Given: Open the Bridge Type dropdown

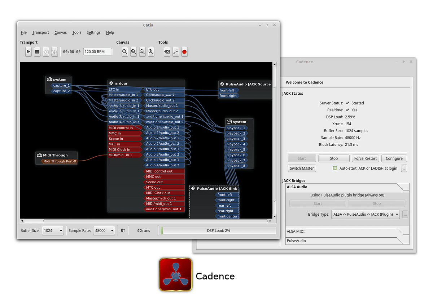Looking at the screenshot, I should 366,214.
